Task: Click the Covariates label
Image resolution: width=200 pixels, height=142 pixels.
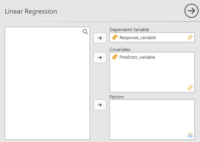Action: point(120,49)
